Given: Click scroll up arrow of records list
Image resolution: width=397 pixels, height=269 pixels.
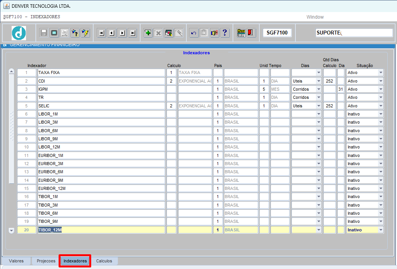Looking at the screenshot, I should click(11, 72).
